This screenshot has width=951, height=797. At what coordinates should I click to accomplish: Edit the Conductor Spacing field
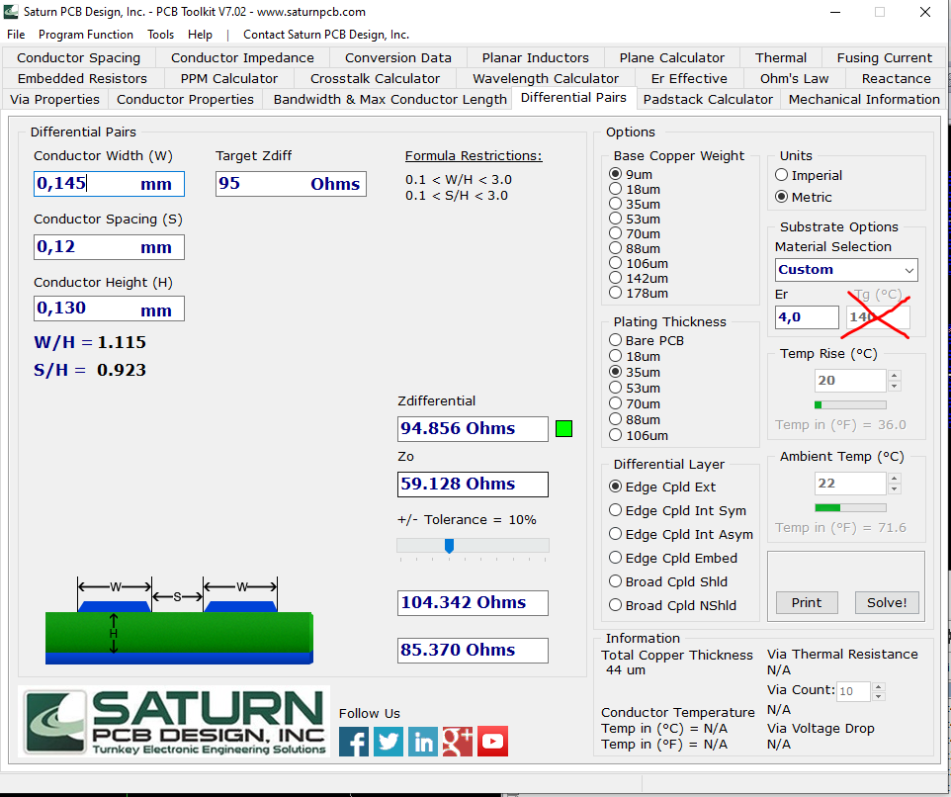[109, 247]
